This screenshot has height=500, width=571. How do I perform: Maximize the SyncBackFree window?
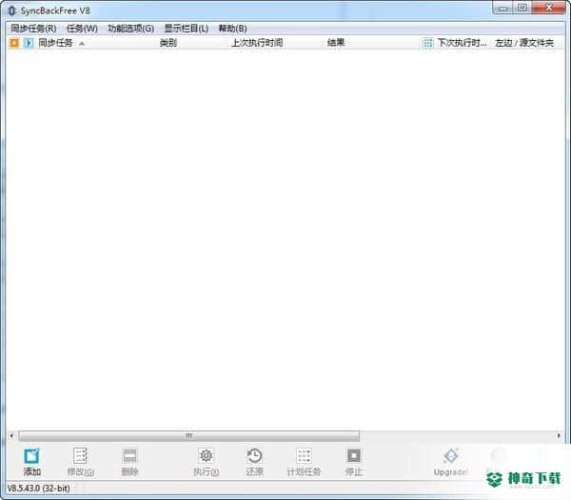pos(522,8)
